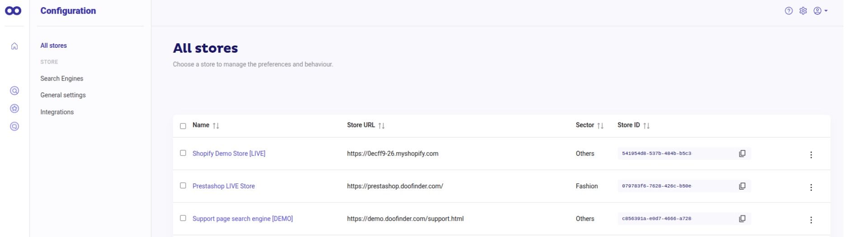Select Search Engines in the sidebar
The height and width of the screenshot is (237, 846).
point(62,78)
